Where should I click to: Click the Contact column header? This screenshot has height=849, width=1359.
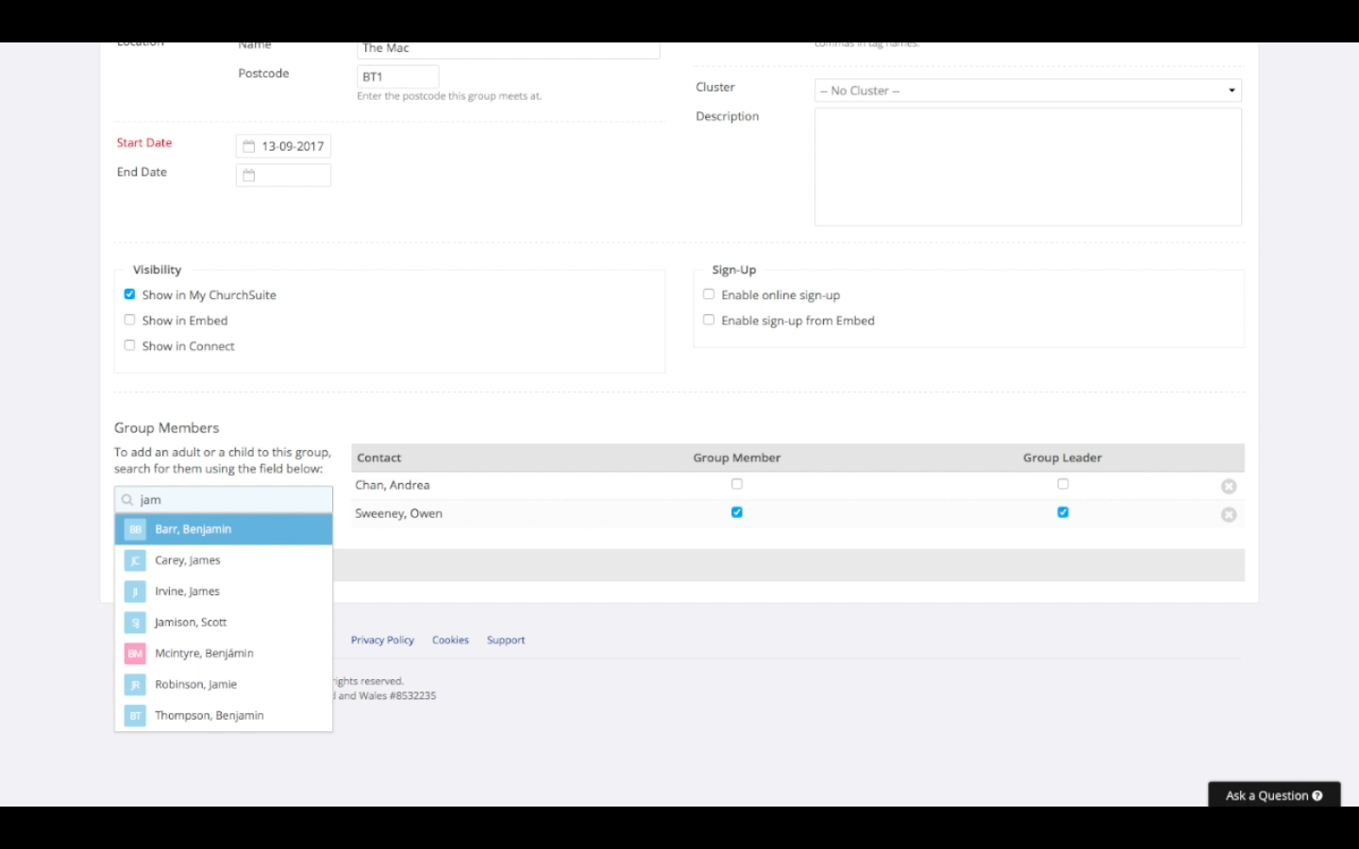pyautogui.click(x=379, y=458)
